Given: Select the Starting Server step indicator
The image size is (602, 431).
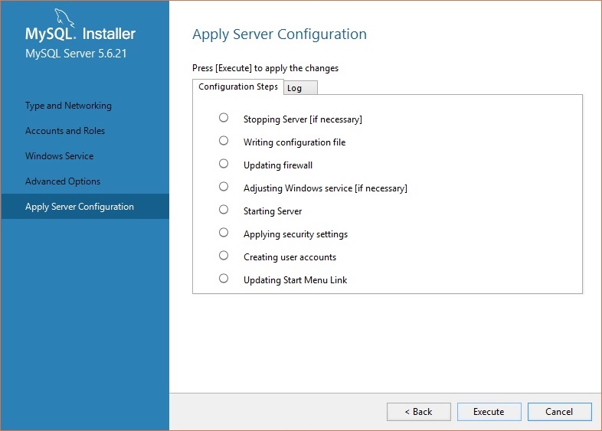Looking at the screenshot, I should click(224, 210).
